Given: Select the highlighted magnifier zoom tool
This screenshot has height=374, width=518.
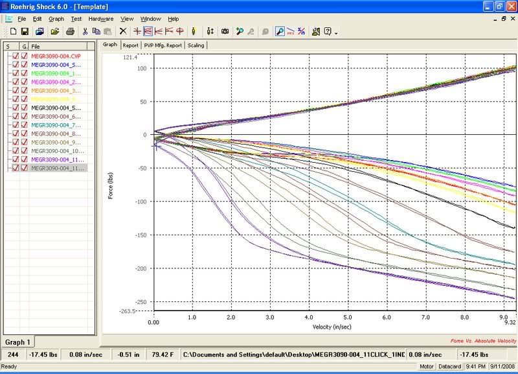Looking at the screenshot, I should (x=280, y=31).
